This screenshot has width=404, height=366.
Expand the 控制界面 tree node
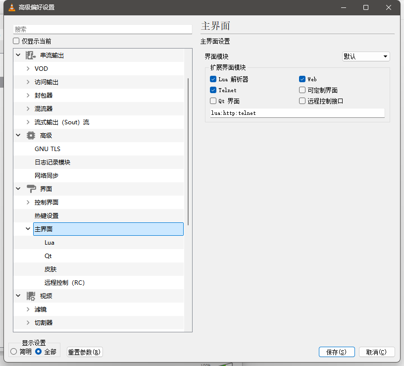(x=28, y=203)
